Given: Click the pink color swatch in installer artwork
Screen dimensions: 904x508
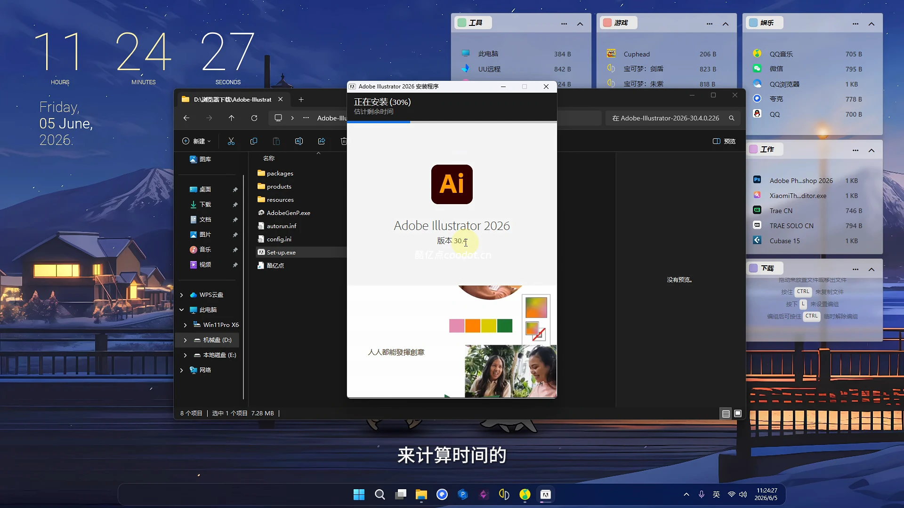Looking at the screenshot, I should 457,325.
